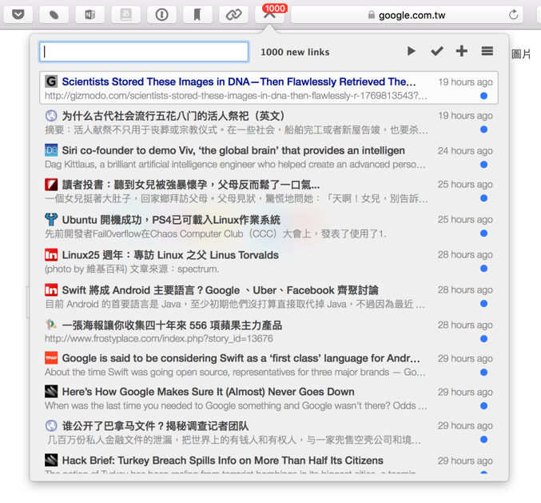
Task: Toggle the extension showing the 1000 badge
Action: [x=269, y=14]
